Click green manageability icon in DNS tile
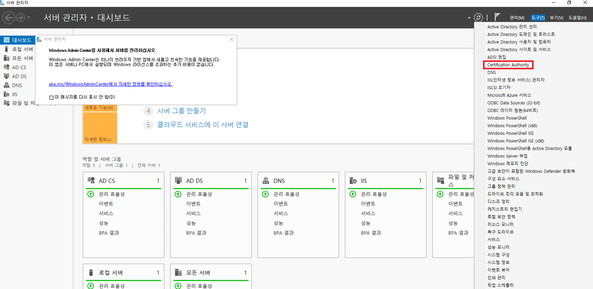Viewport: 593px width, 289px height. 265,194
